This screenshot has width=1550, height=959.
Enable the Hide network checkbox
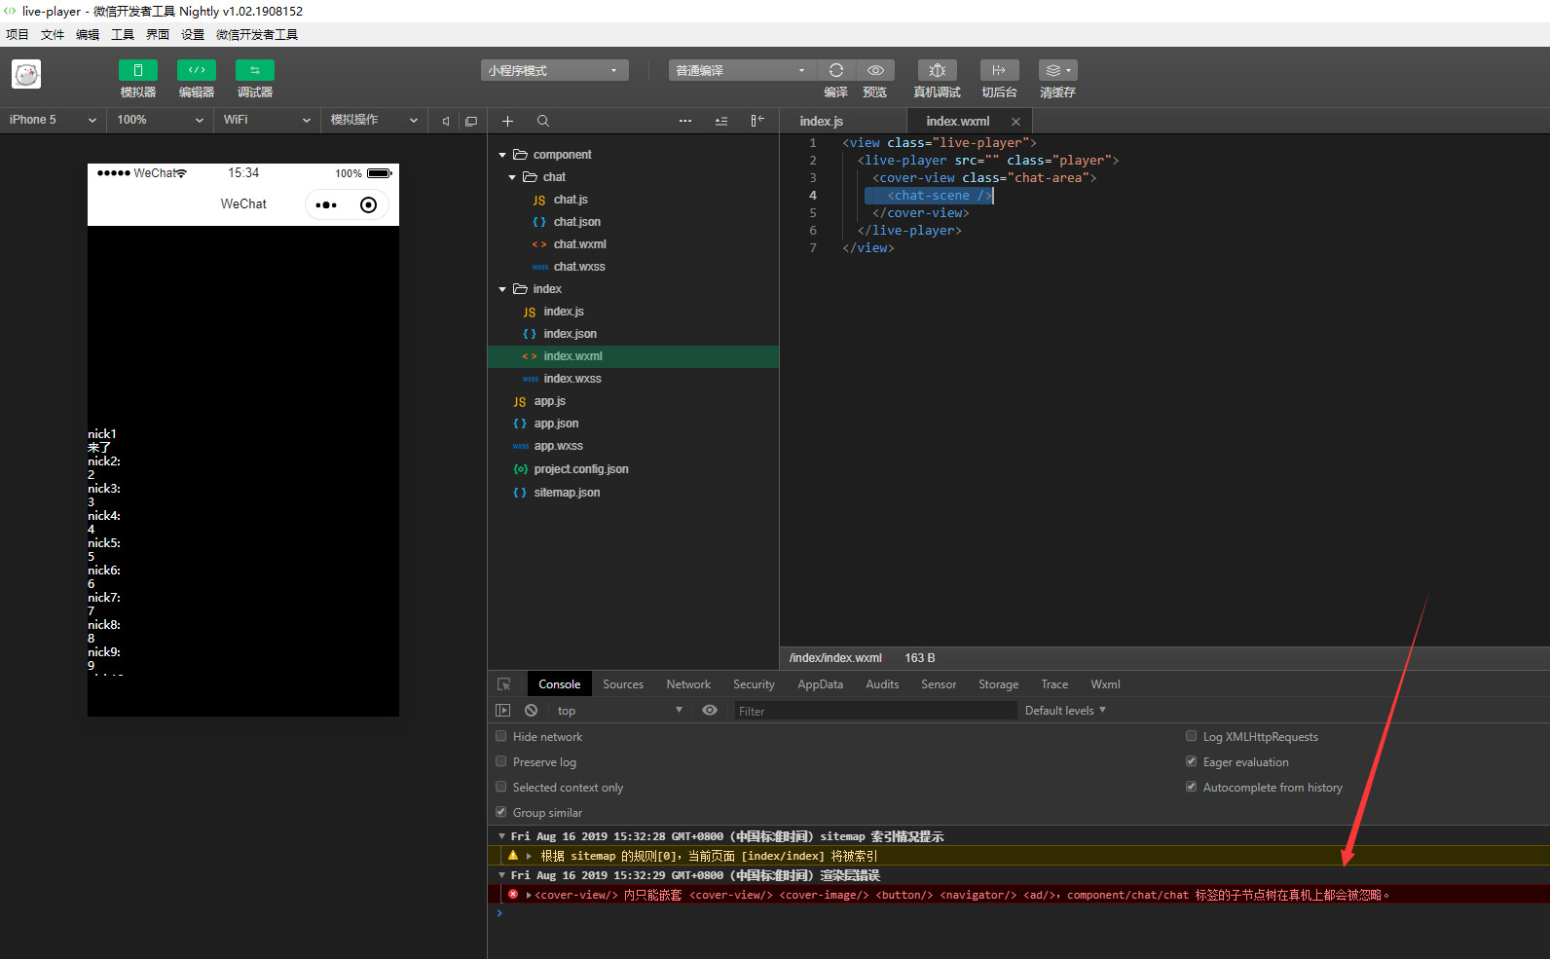501,736
